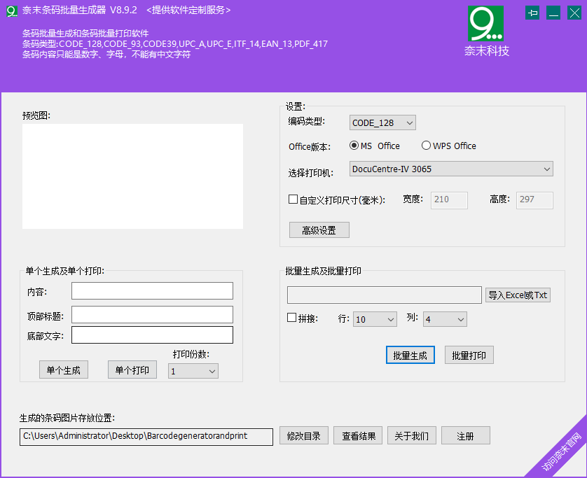This screenshot has width=587, height=478.
Task: Toggle the 拼接 checkbox
Action: [x=292, y=318]
